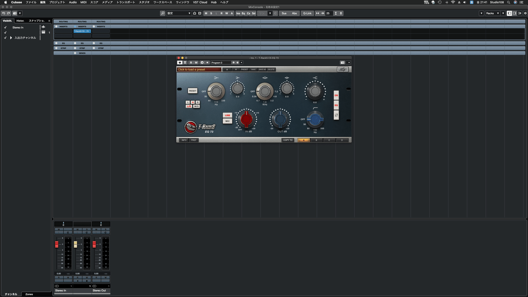The height and width of the screenshot is (297, 528).
Task: Click the SAVE button
Action: [253, 69]
